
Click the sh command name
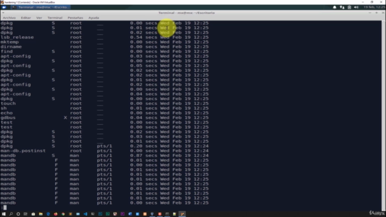4,108
